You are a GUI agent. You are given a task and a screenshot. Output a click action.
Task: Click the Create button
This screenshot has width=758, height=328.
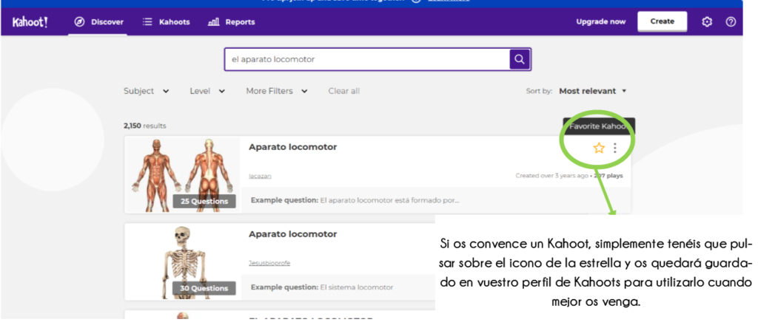point(662,21)
